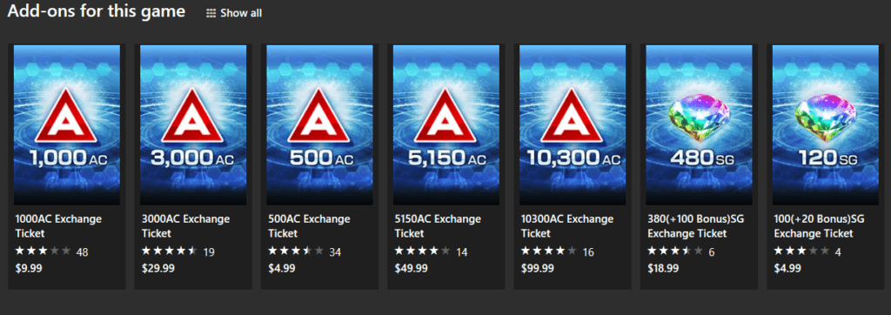Click the Show all grid icon
The width and height of the screenshot is (891, 315).
211,13
